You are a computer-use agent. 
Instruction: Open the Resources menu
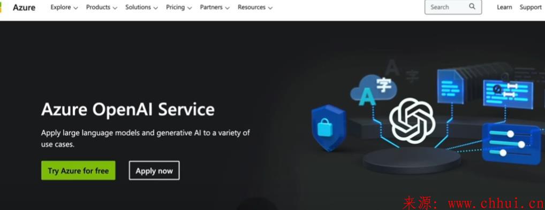(255, 7)
